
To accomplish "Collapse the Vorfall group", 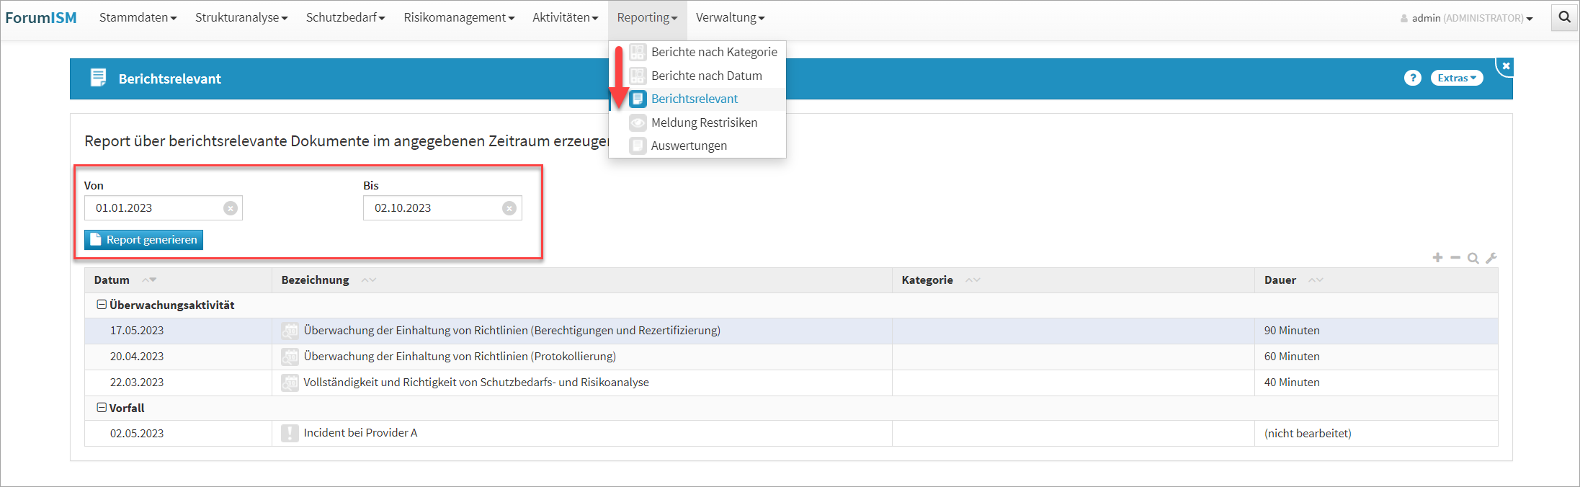I will 102,408.
